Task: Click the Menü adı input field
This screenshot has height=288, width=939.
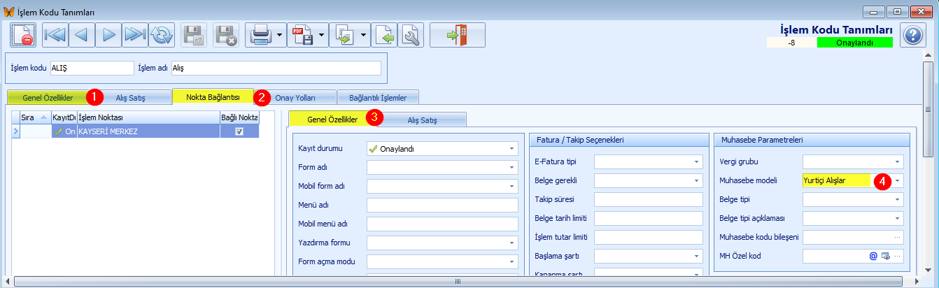Action: [x=442, y=206]
